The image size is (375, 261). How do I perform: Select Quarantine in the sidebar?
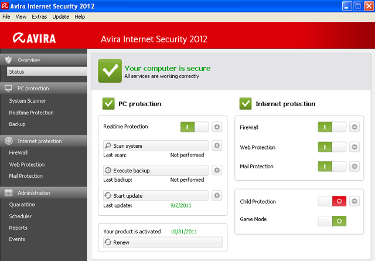click(x=22, y=205)
